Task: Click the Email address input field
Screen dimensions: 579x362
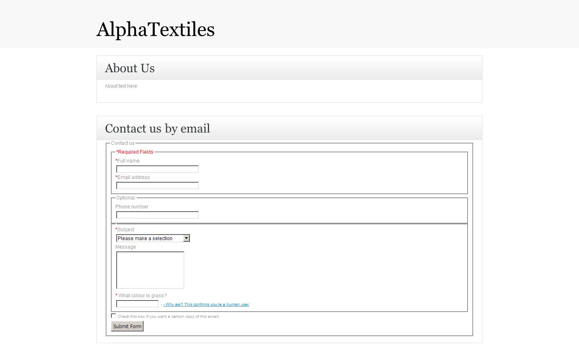Action: click(157, 185)
